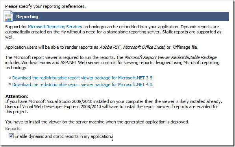Click the Reporting chart document icon
The image size is (235, 147).
[8, 16]
